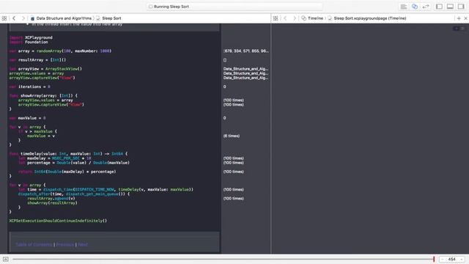This screenshot has height=264, width=469.
Task: Click the timeline duration field showing 454
Action: pyautogui.click(x=451, y=259)
